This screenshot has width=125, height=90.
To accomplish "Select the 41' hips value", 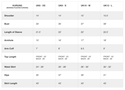I will tap(105, 75).
